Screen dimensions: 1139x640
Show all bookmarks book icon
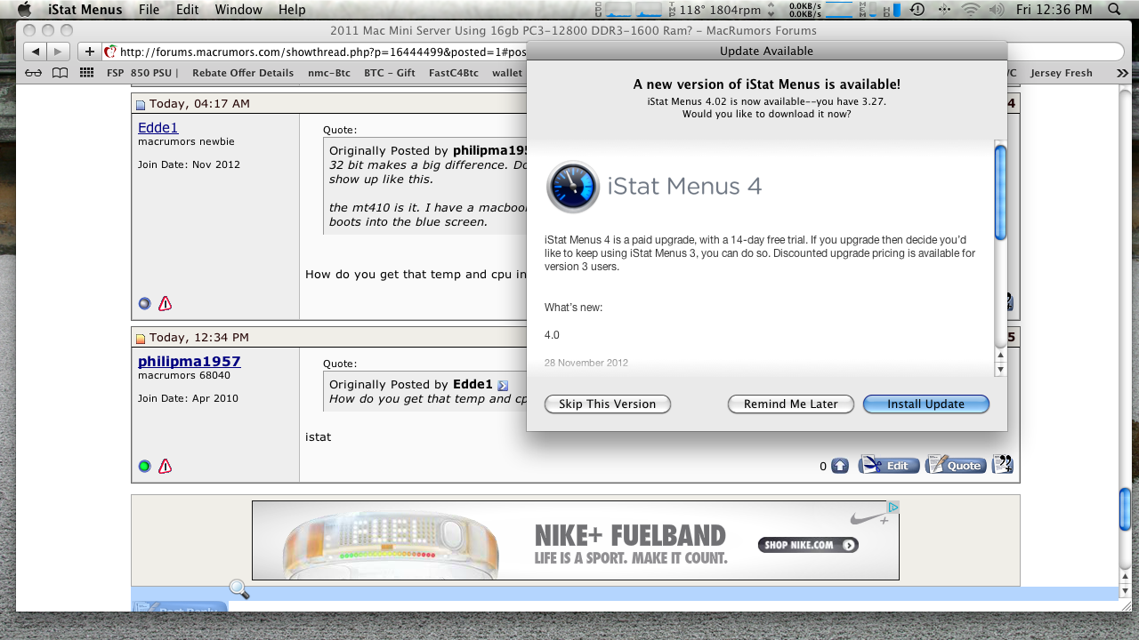click(60, 73)
